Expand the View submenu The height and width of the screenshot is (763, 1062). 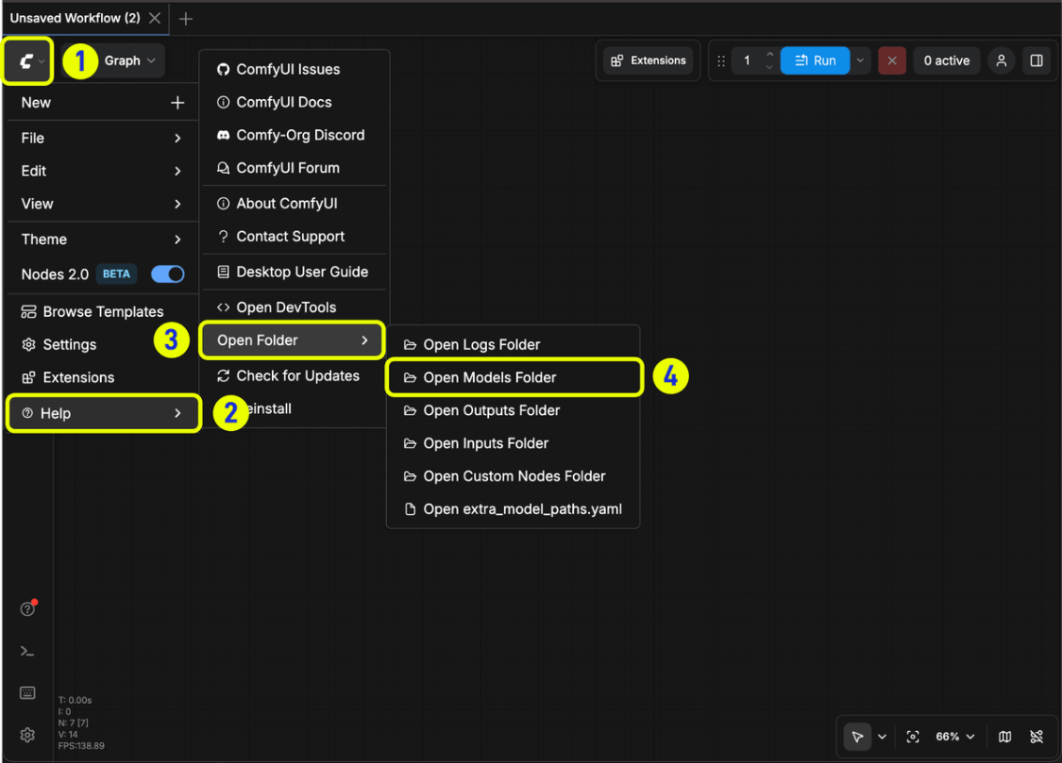coord(102,204)
